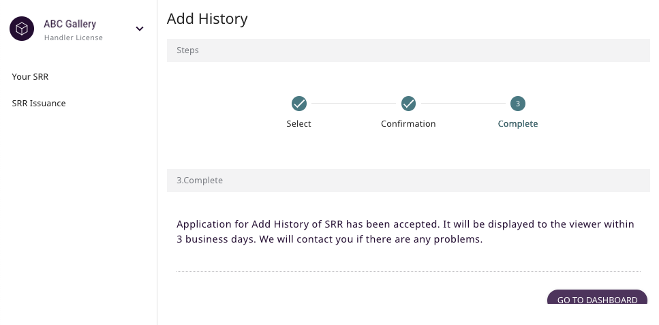Click the step 3 circle icon

pyautogui.click(x=518, y=104)
